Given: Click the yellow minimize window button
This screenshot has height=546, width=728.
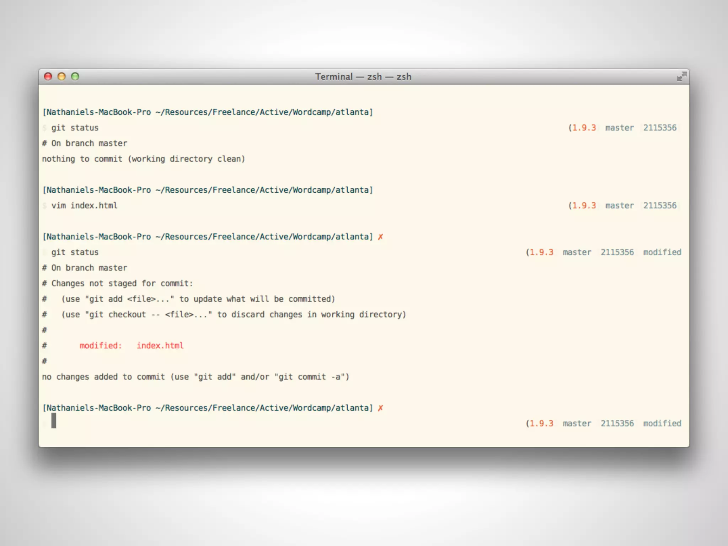Looking at the screenshot, I should [61, 76].
